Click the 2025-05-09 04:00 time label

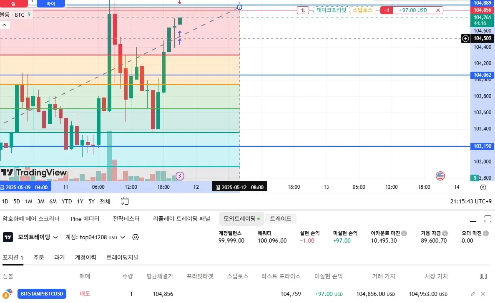point(25,187)
